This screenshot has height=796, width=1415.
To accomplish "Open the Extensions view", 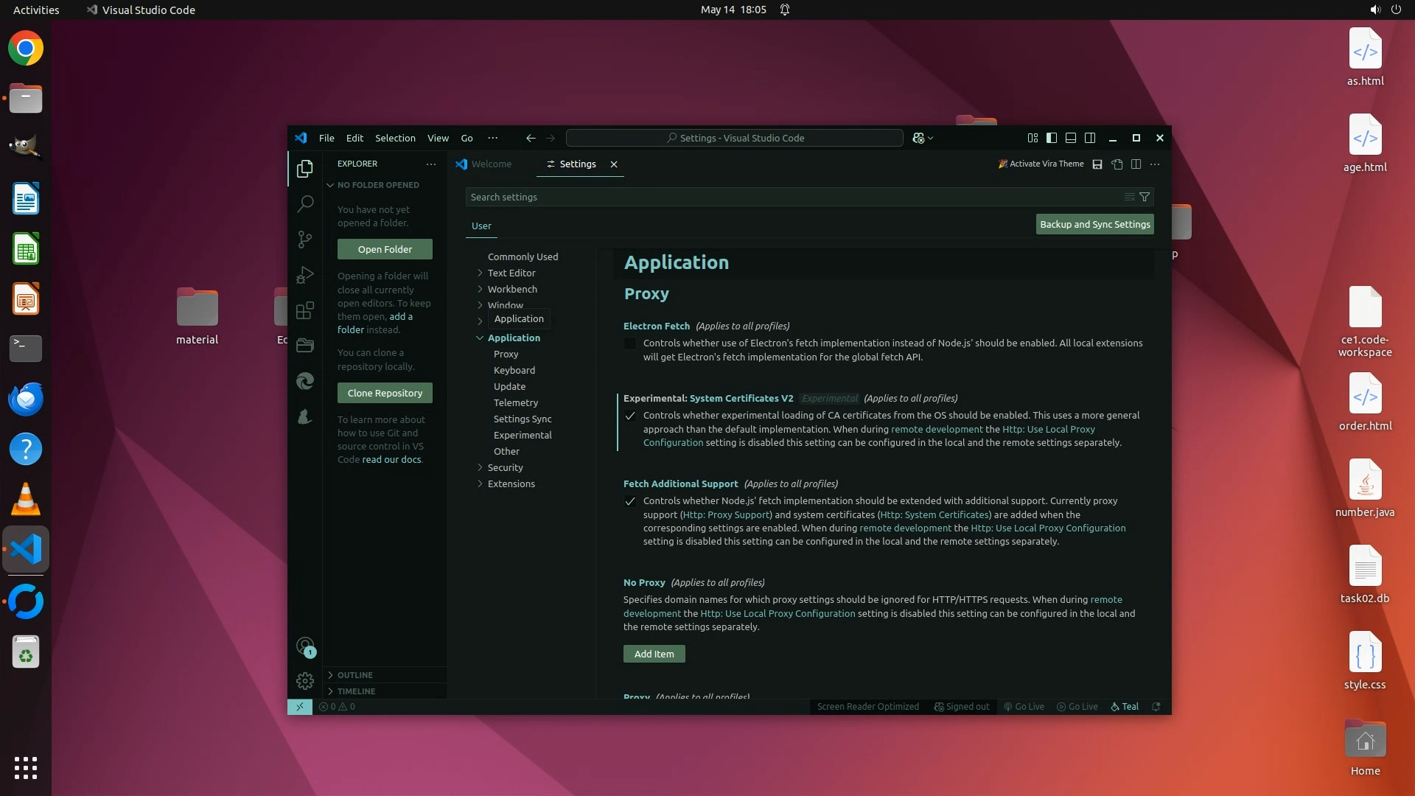I will pyautogui.click(x=305, y=310).
